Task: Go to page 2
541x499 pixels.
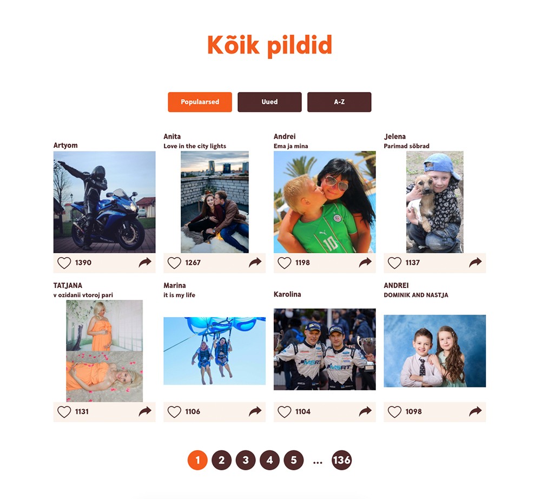Action: coord(221,460)
